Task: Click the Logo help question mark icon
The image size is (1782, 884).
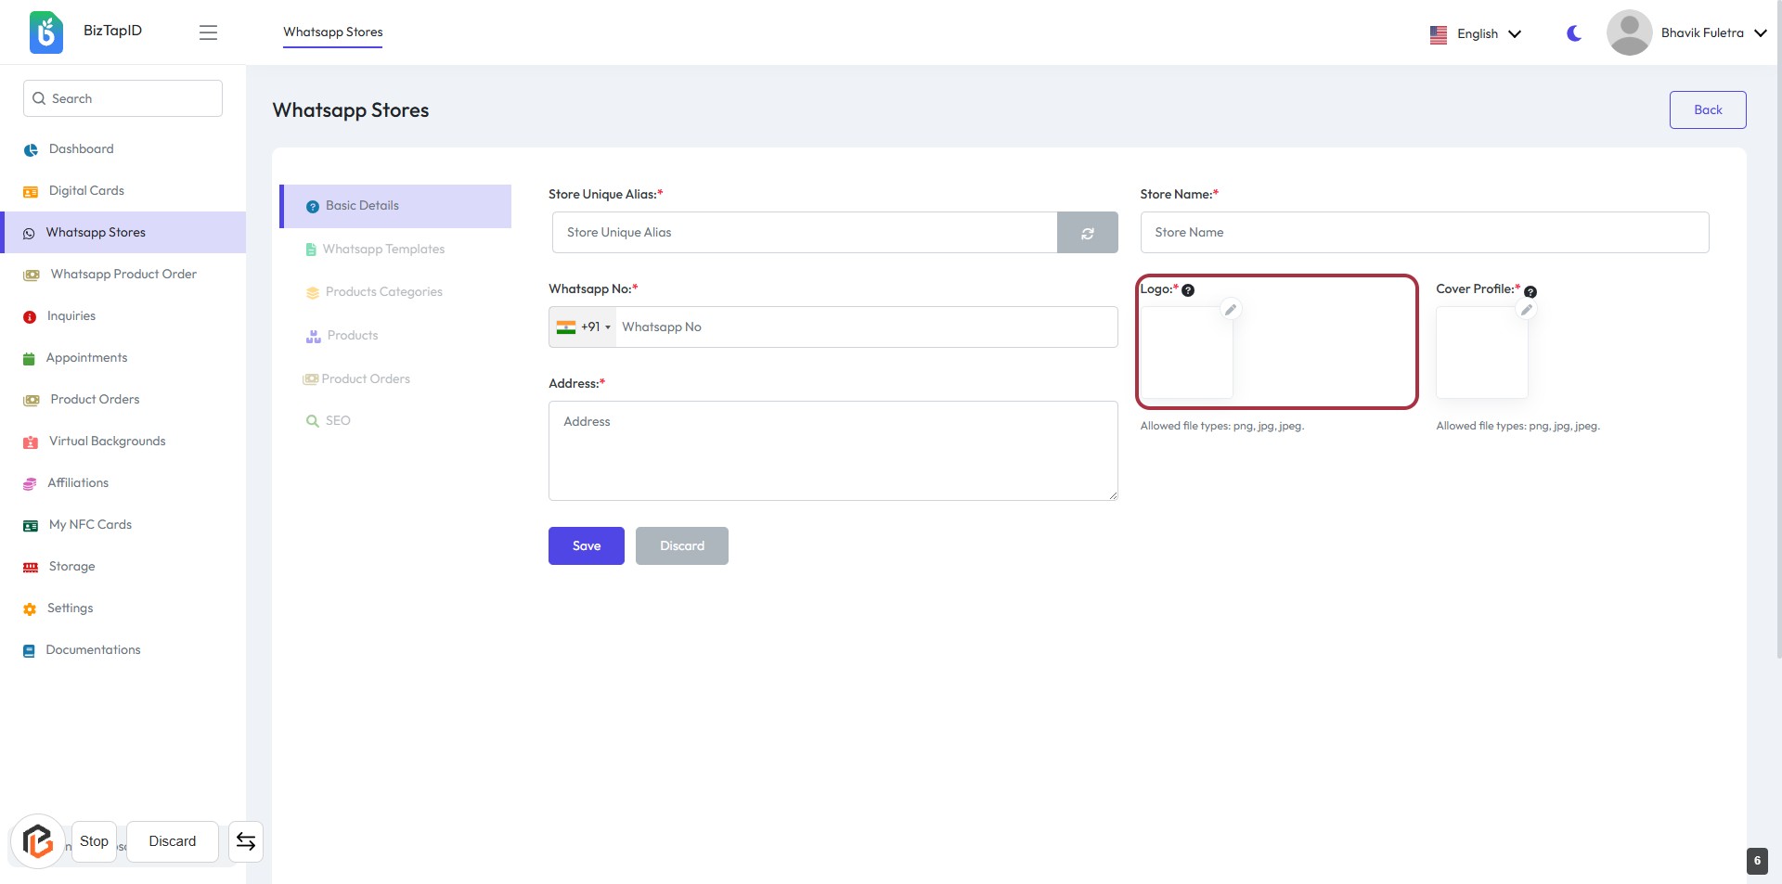Action: tap(1188, 290)
